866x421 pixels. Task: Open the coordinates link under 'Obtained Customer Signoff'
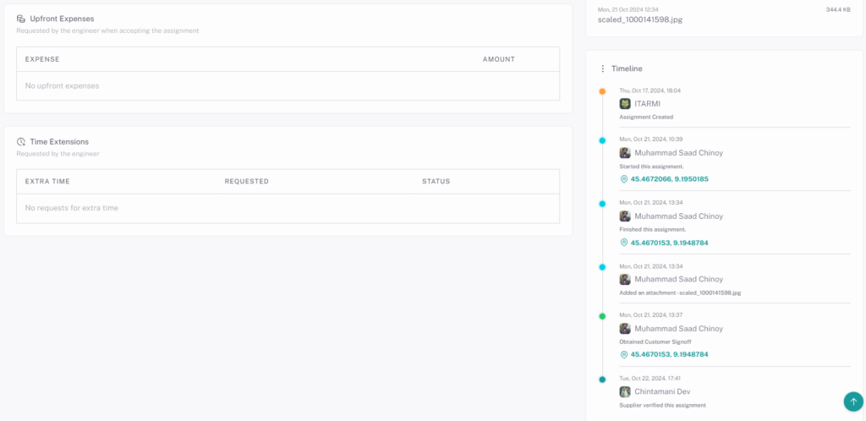669,354
